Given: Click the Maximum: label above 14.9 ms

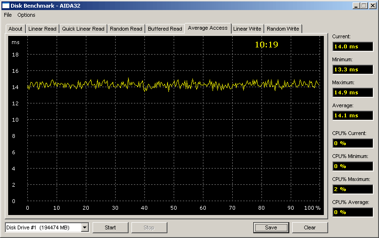Looking at the screenshot, I should point(343,82).
